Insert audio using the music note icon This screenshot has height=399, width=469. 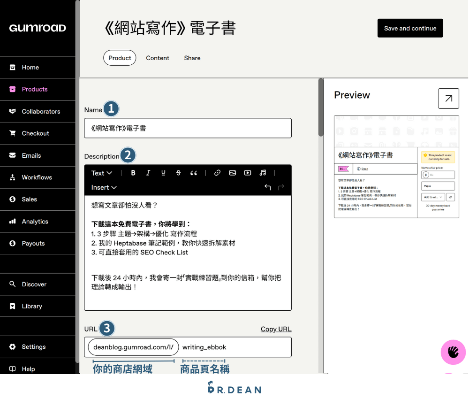262,173
